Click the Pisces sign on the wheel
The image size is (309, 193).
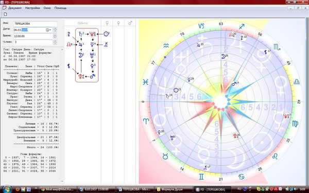click(145, 82)
